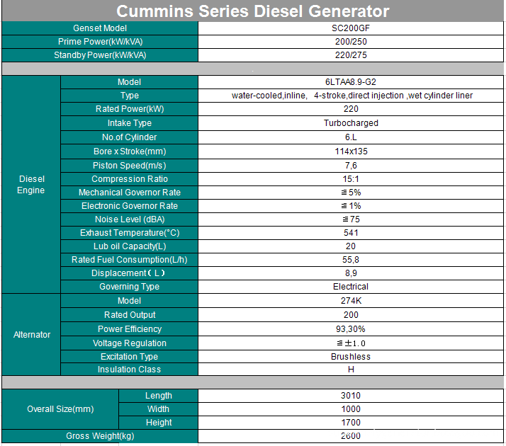This screenshot has height=446, width=506.
Task: Select the '200' rated output value
Action: tap(351, 315)
